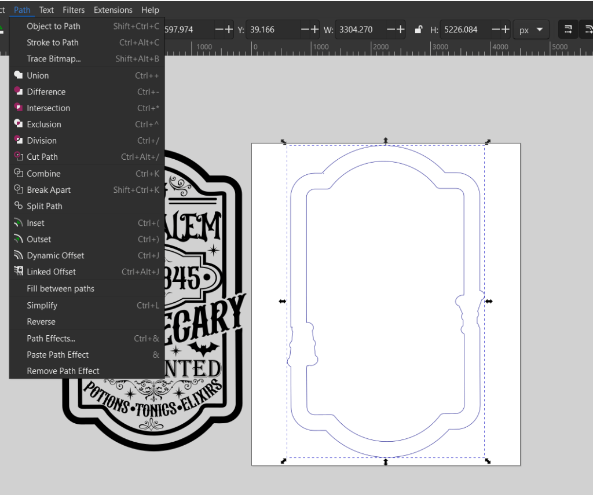Screen dimensions: 593x495
Task: Open the px units dropdown
Action: coord(532,30)
